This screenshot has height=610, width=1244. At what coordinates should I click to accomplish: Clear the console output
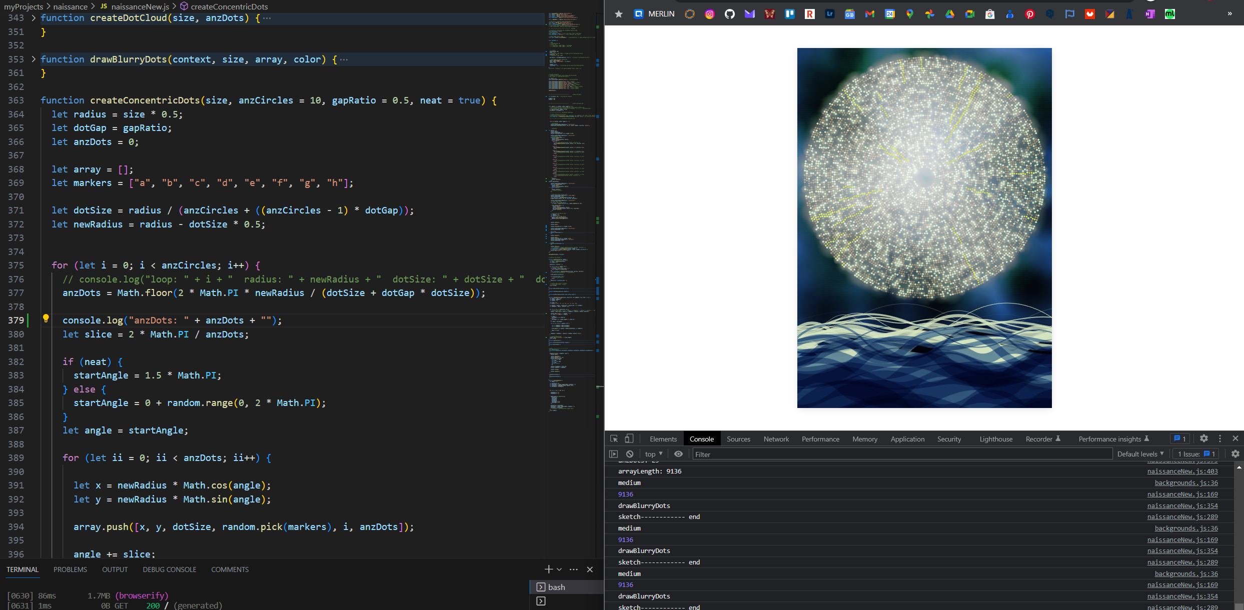630,454
